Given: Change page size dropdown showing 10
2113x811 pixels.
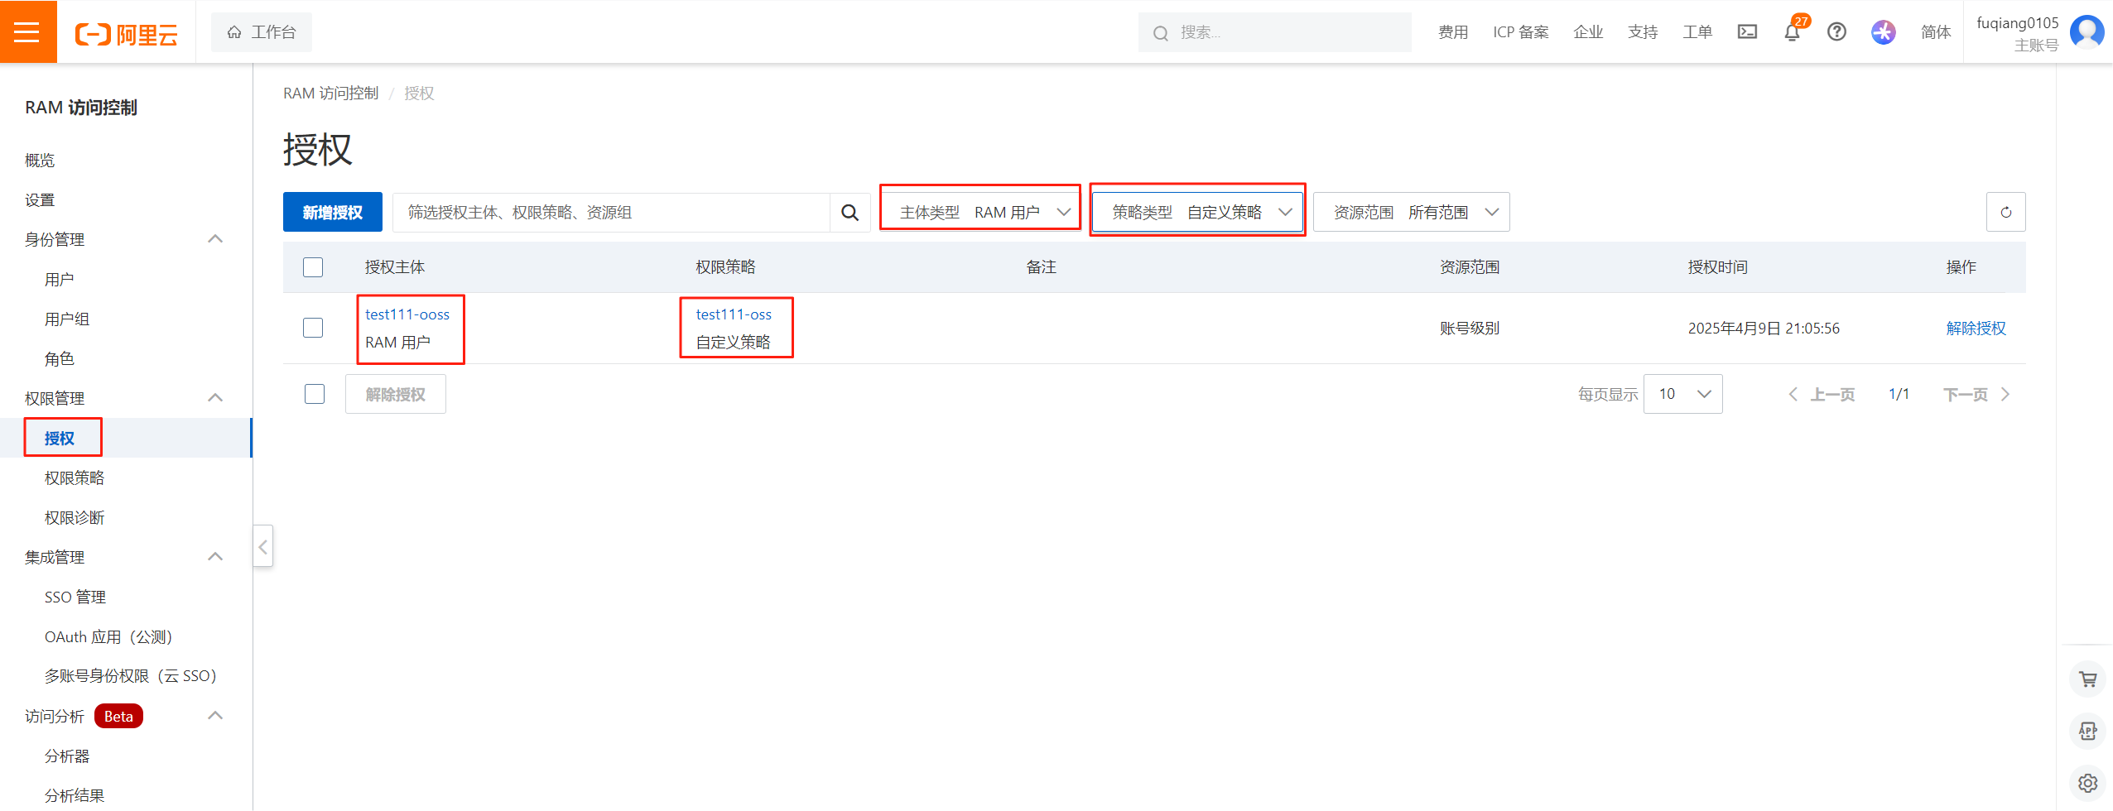Looking at the screenshot, I should pos(1682,394).
